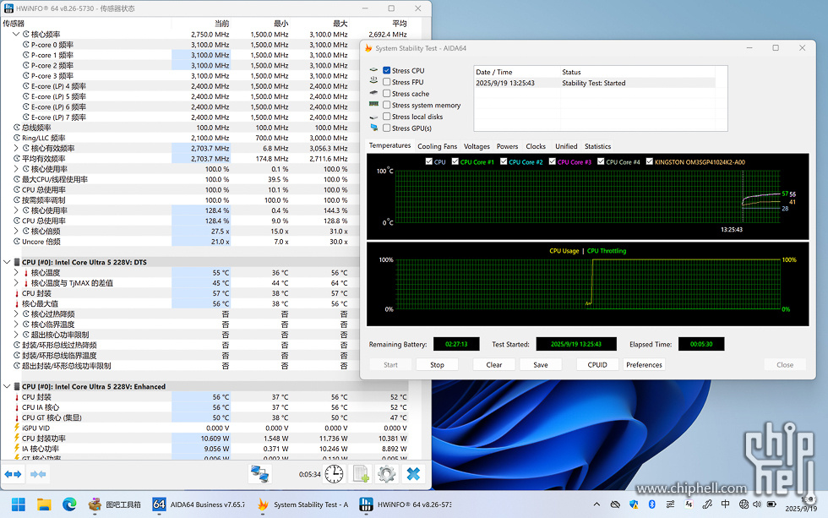Open the sliders tray icon
Viewport: 828px width, 518px height.
click(670, 504)
